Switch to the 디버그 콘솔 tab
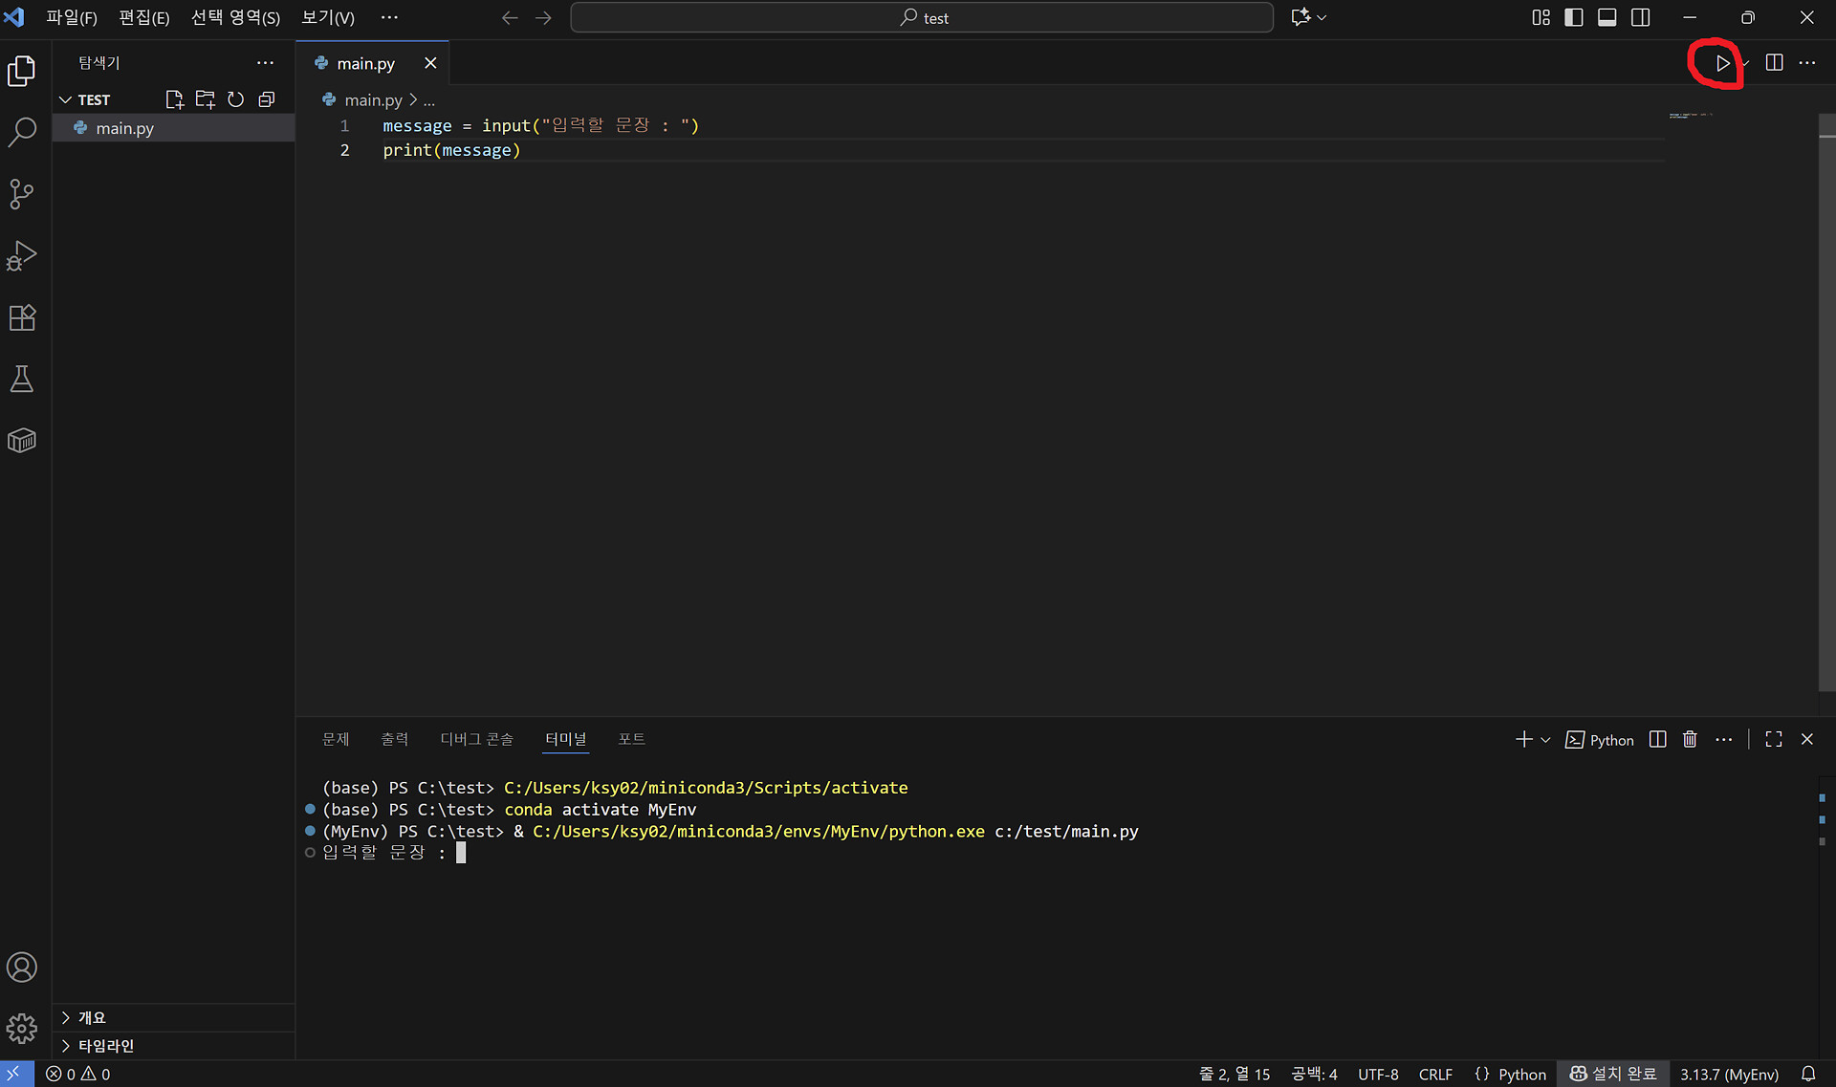 (476, 739)
